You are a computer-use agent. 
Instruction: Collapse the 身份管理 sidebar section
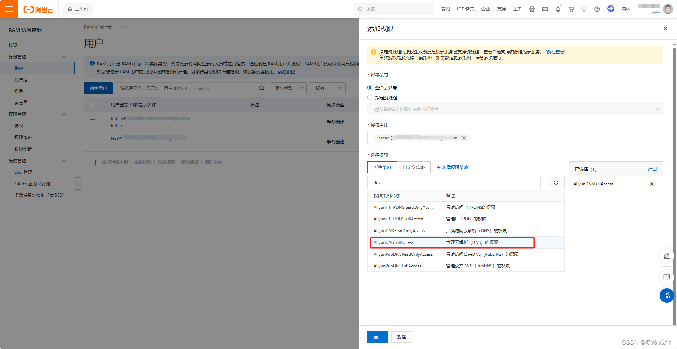coord(64,57)
